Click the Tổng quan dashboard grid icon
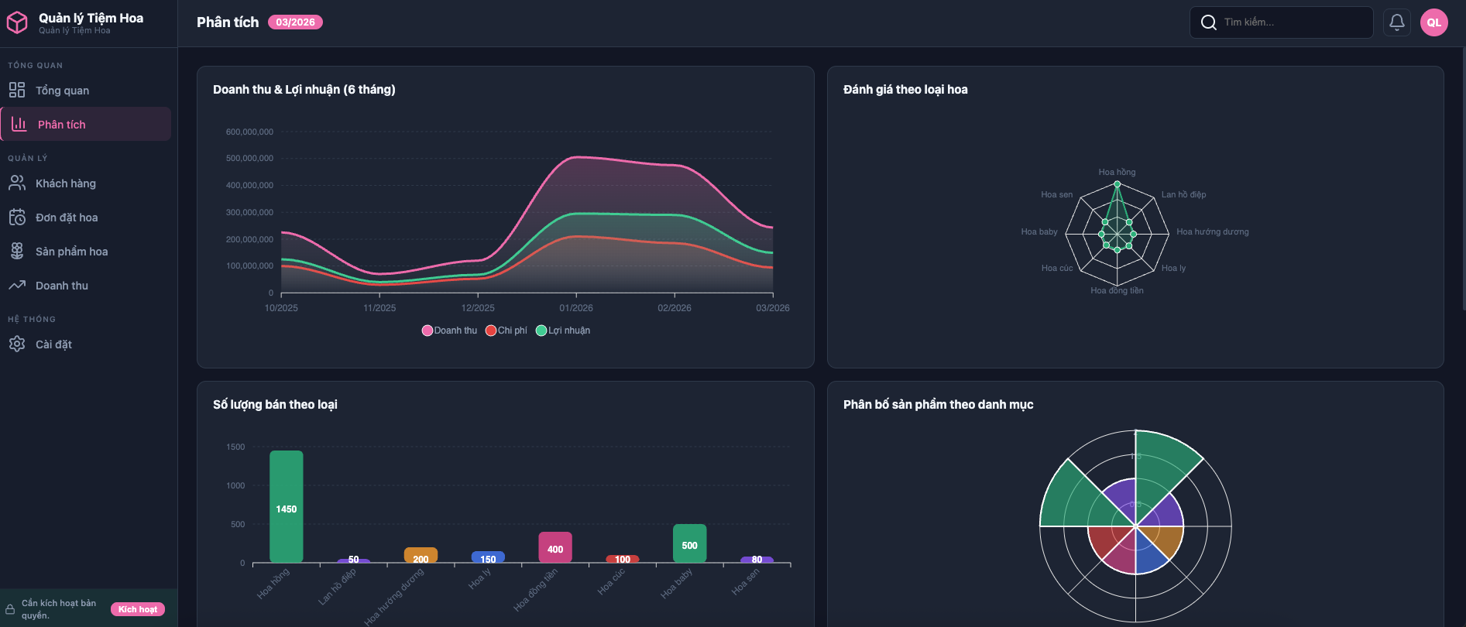Viewport: 1466px width, 627px height. [17, 91]
